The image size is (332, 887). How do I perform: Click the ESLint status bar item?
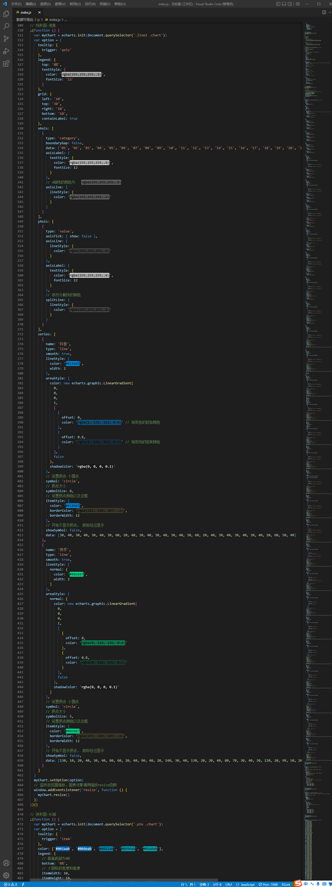click(286, 884)
